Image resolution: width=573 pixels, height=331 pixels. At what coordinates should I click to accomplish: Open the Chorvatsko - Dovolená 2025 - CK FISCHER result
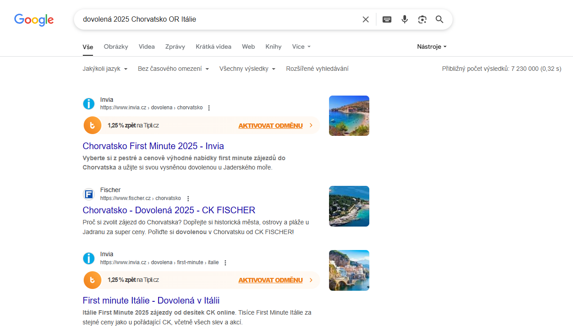[x=169, y=210]
